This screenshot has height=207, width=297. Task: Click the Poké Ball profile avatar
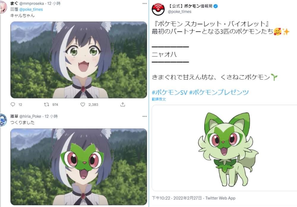click(x=158, y=9)
